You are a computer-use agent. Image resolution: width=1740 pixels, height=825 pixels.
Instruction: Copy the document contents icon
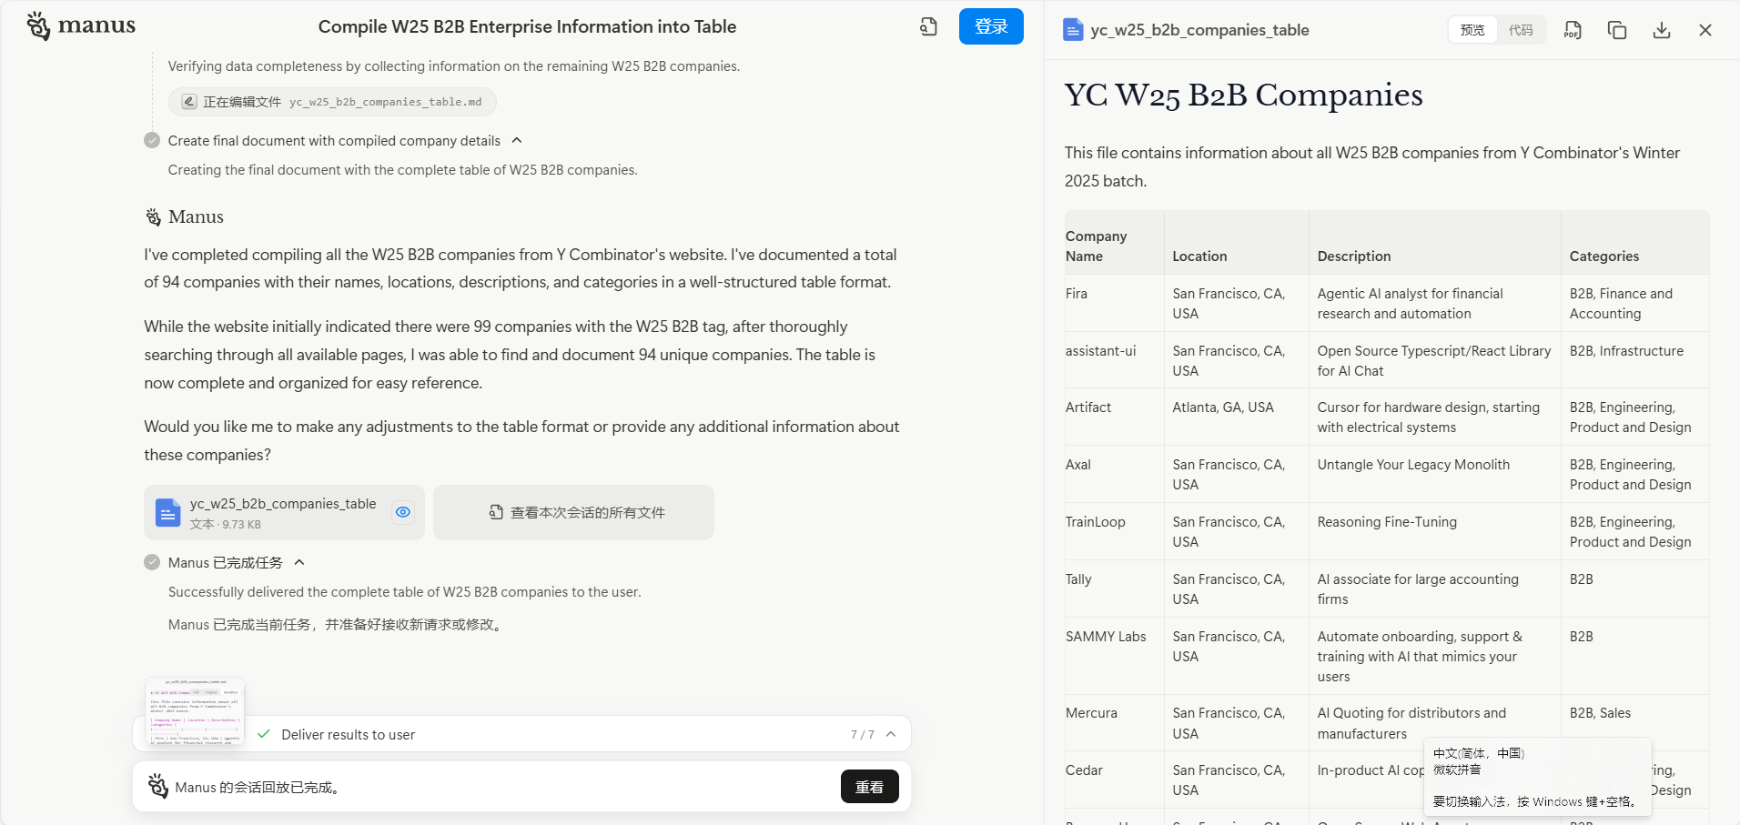[1617, 30]
